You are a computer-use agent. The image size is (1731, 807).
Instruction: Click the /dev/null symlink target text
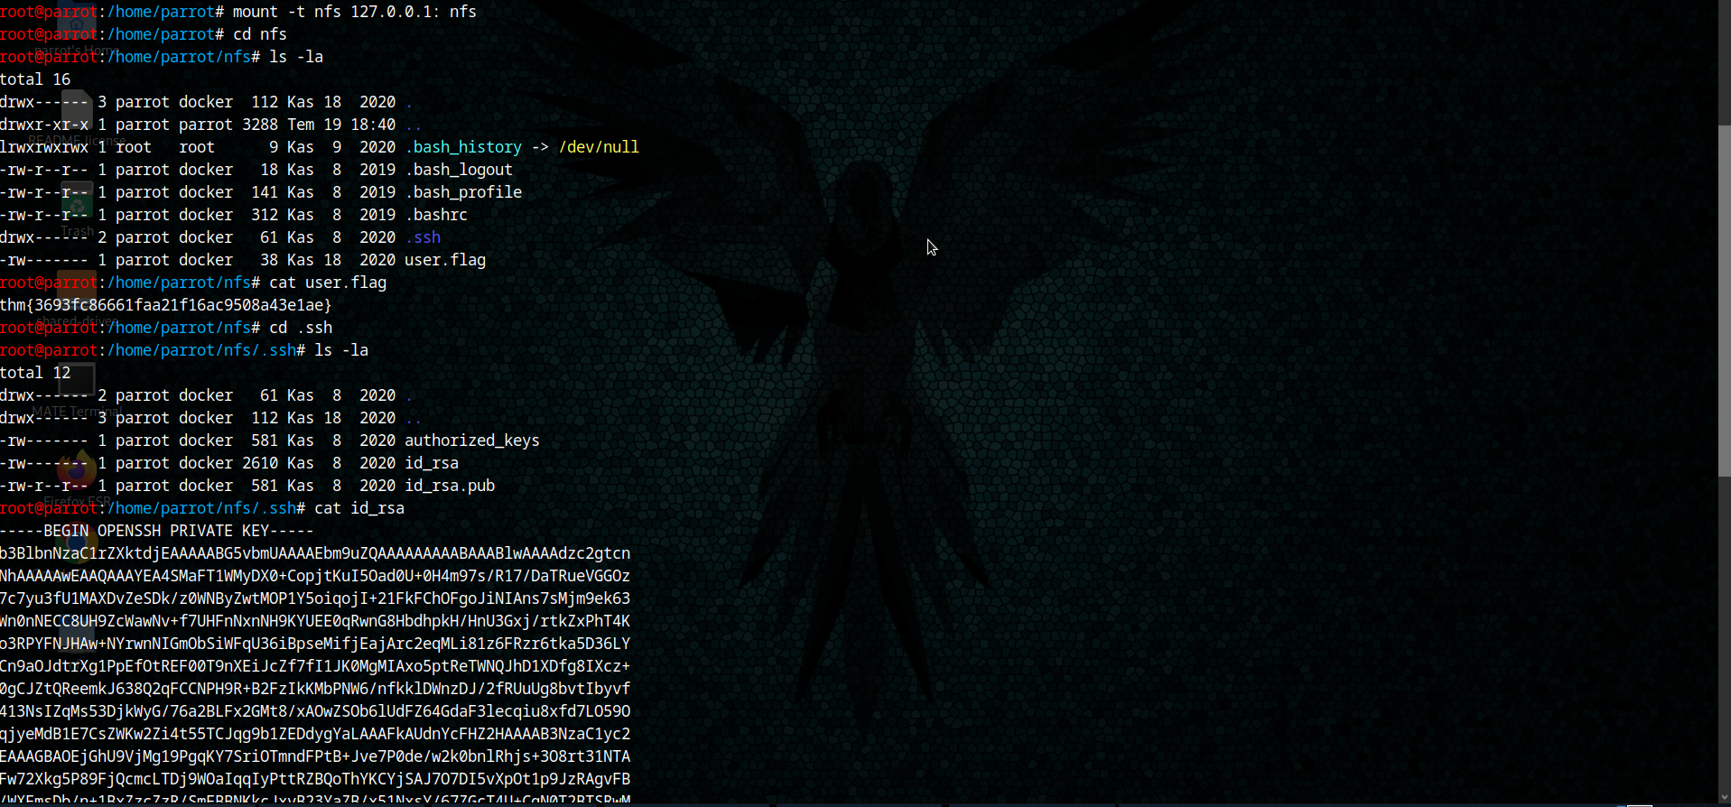click(x=599, y=147)
